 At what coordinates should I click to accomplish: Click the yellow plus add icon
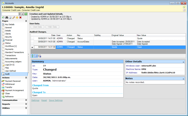17,17
